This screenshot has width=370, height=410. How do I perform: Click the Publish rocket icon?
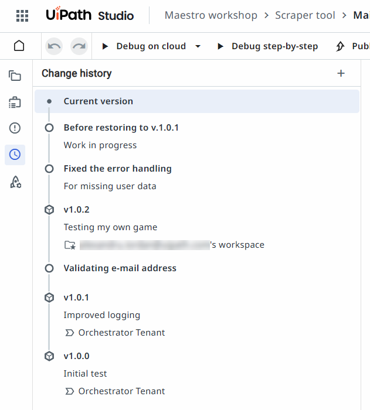coord(340,46)
